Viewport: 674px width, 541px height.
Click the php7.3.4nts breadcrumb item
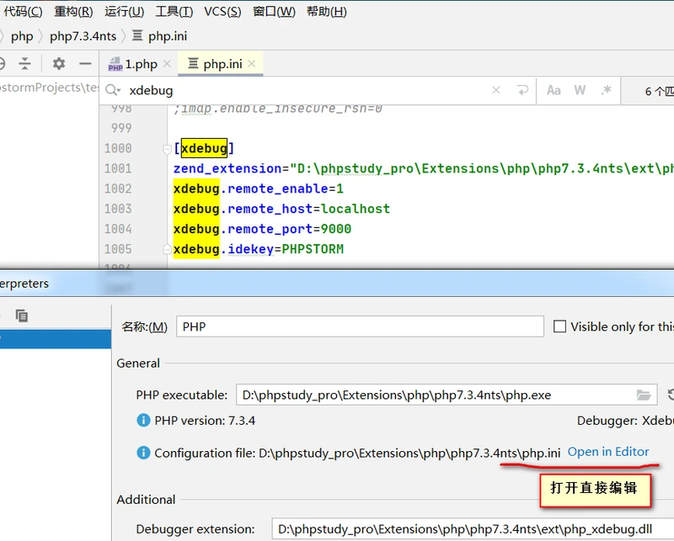pos(83,36)
